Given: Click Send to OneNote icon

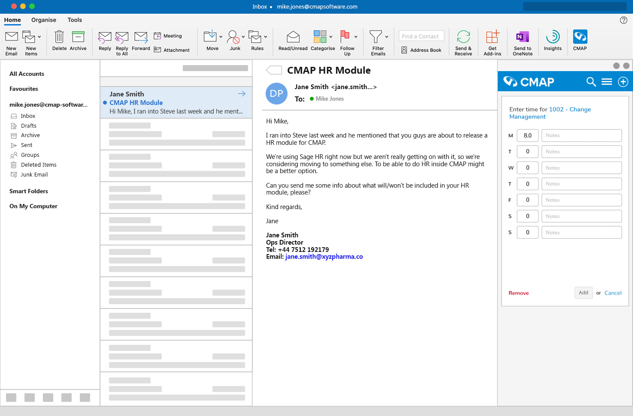Looking at the screenshot, I should (x=522, y=37).
